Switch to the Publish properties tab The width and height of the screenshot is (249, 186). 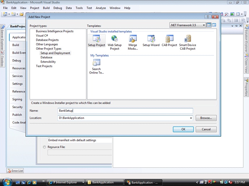17,115
